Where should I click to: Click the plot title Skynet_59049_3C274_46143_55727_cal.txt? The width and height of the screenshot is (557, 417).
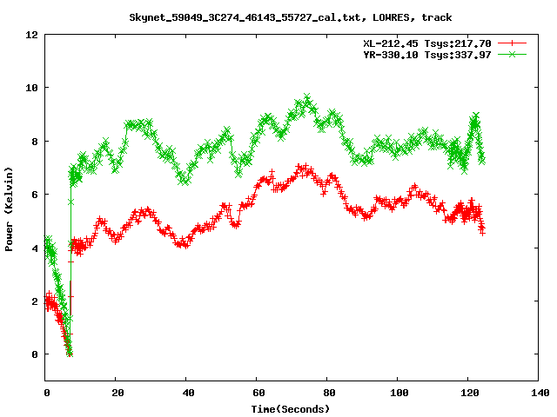pos(245,17)
